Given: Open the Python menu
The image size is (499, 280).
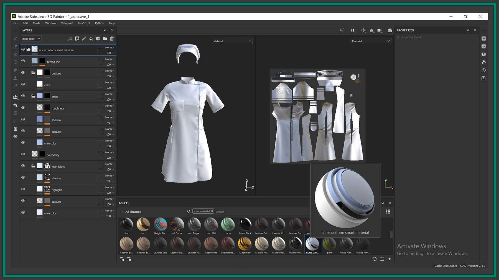Looking at the screenshot, I should click(100, 23).
